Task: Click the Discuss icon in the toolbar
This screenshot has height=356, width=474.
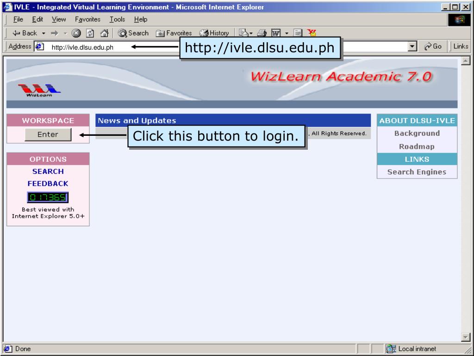Action: point(298,33)
